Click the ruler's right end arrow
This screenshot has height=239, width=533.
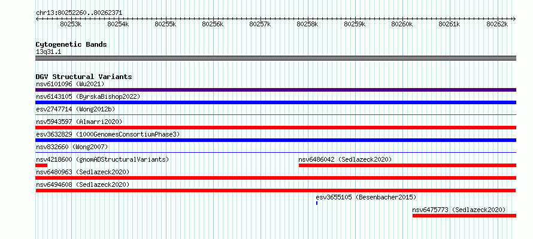514,19
